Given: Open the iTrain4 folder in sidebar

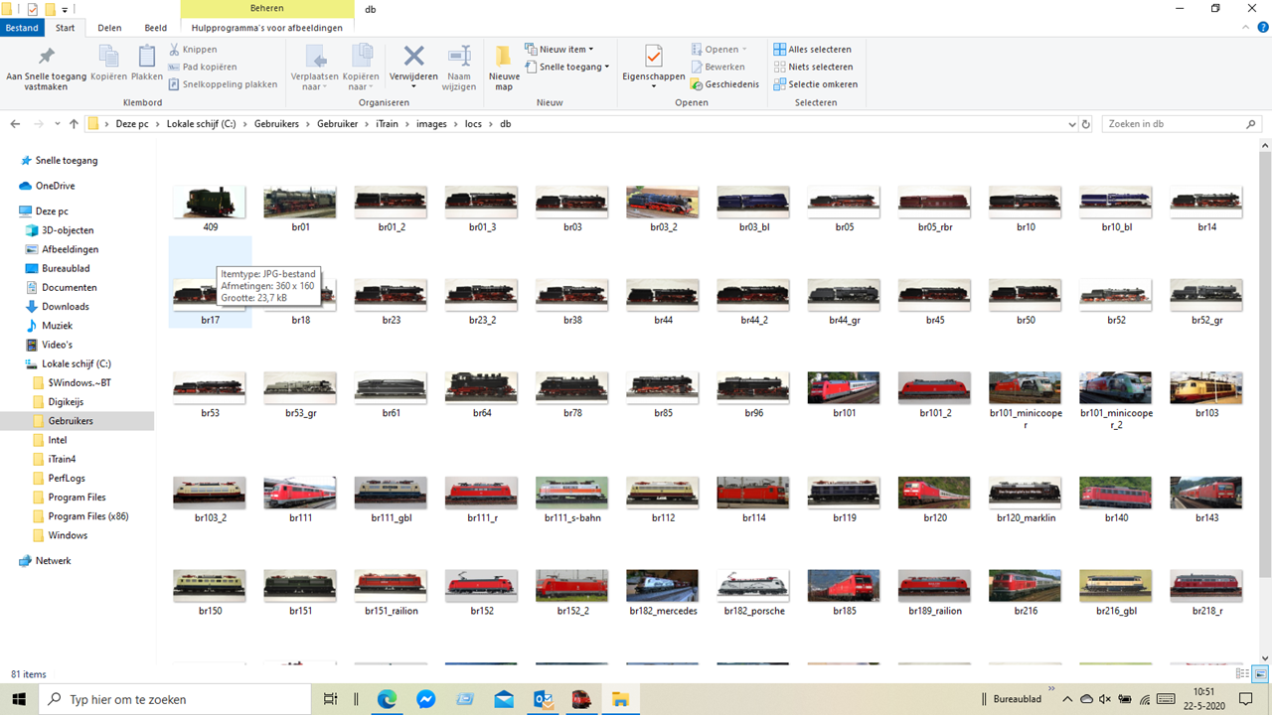Looking at the screenshot, I should coord(62,459).
